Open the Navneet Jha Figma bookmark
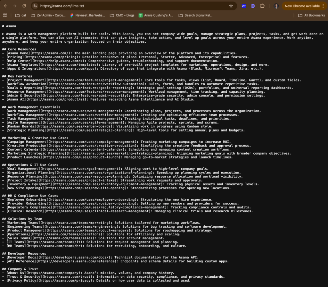 (87, 15)
